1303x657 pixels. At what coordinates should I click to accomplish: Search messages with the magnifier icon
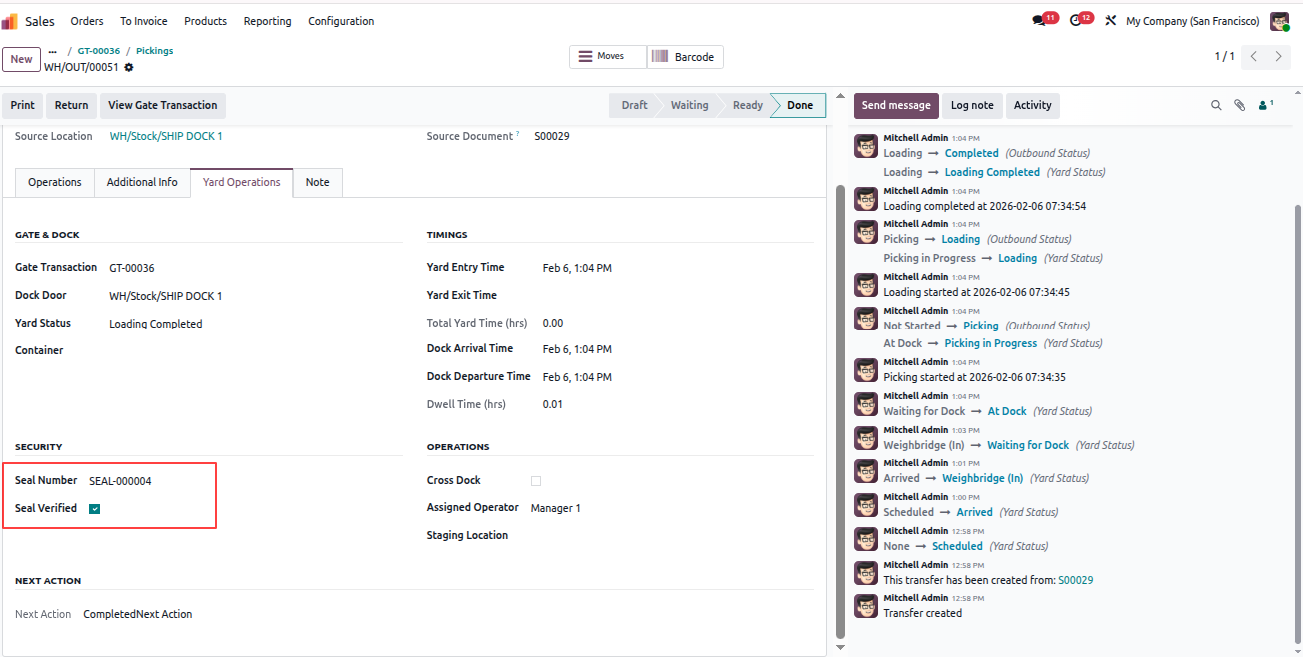(1216, 105)
